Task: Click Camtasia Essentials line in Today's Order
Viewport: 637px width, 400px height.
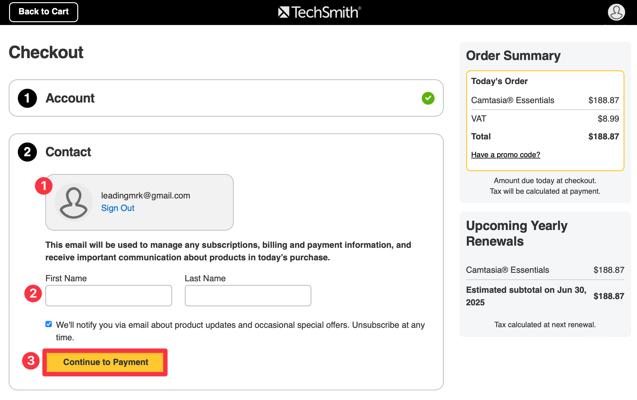Action: 545,100
